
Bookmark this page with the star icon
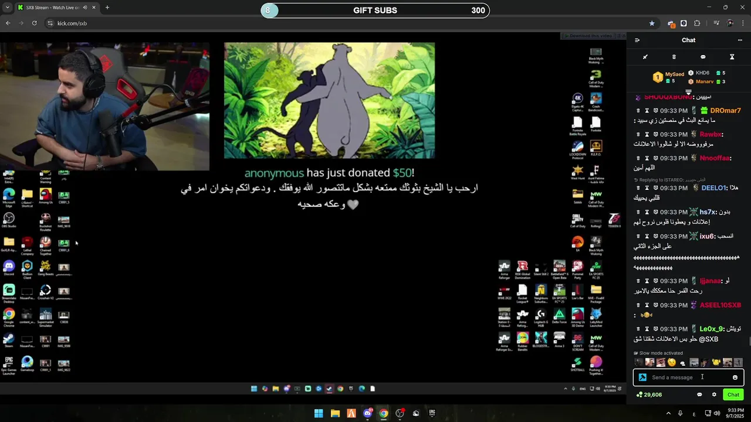652,23
